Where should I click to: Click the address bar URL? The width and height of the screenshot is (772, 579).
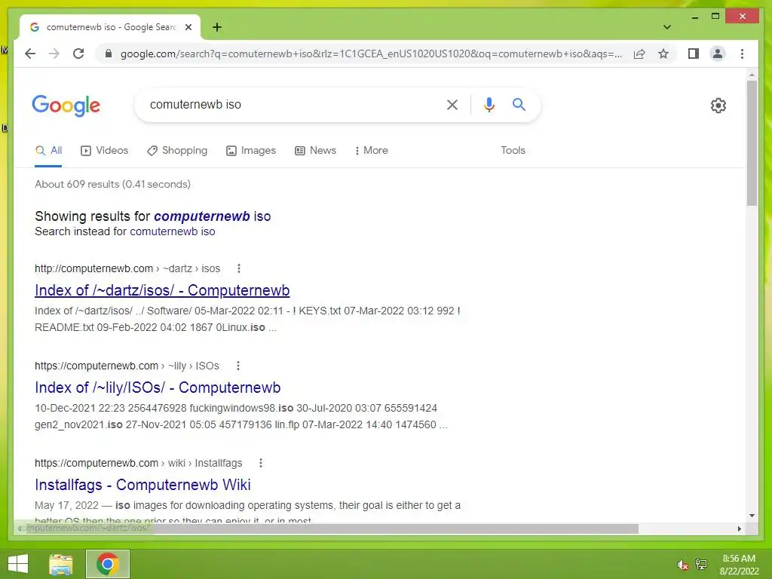pyautogui.click(x=371, y=54)
